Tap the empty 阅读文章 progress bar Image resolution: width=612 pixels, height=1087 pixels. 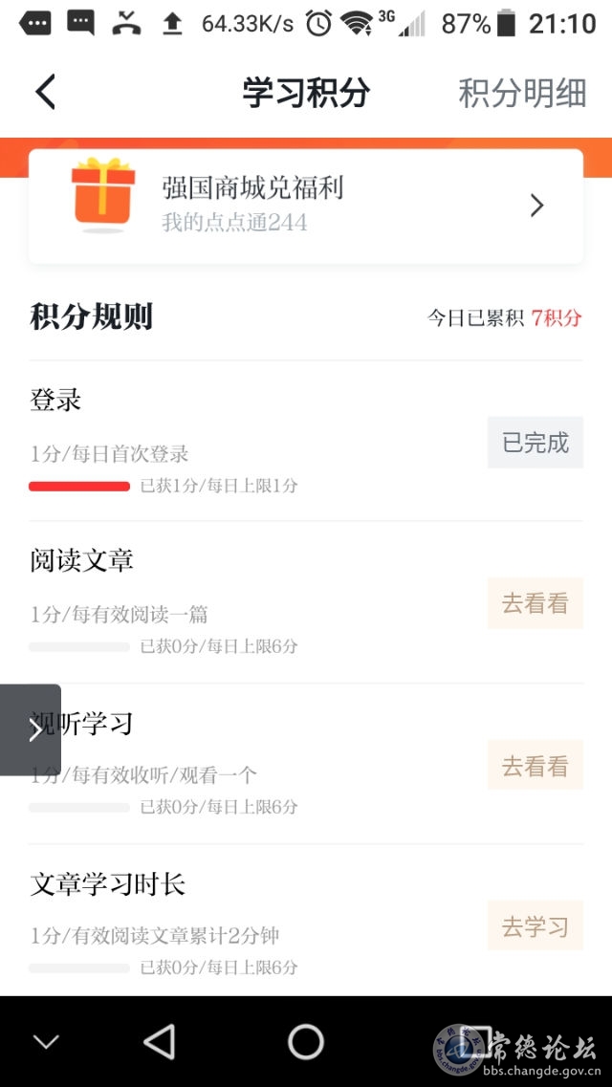point(79,647)
